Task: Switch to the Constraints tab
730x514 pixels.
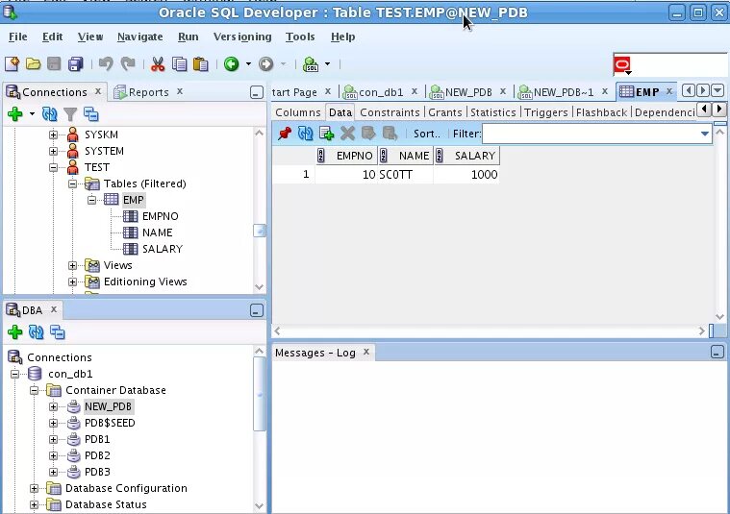Action: click(390, 112)
